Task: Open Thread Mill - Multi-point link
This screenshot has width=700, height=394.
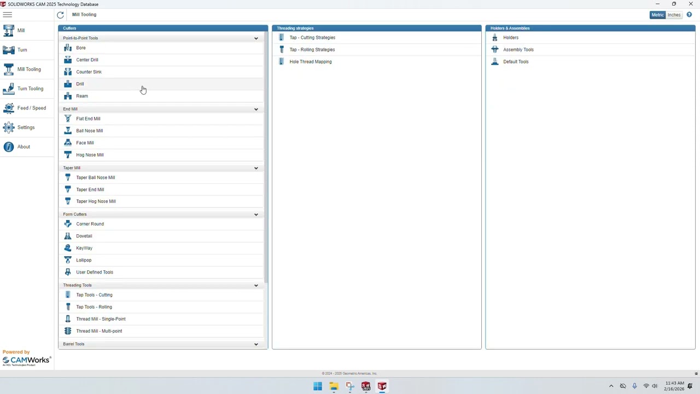Action: coord(99,331)
